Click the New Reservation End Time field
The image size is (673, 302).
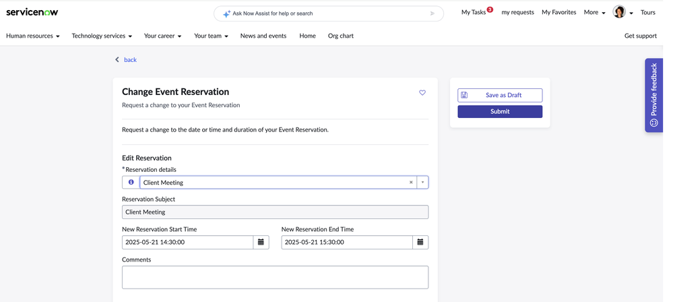[347, 242]
